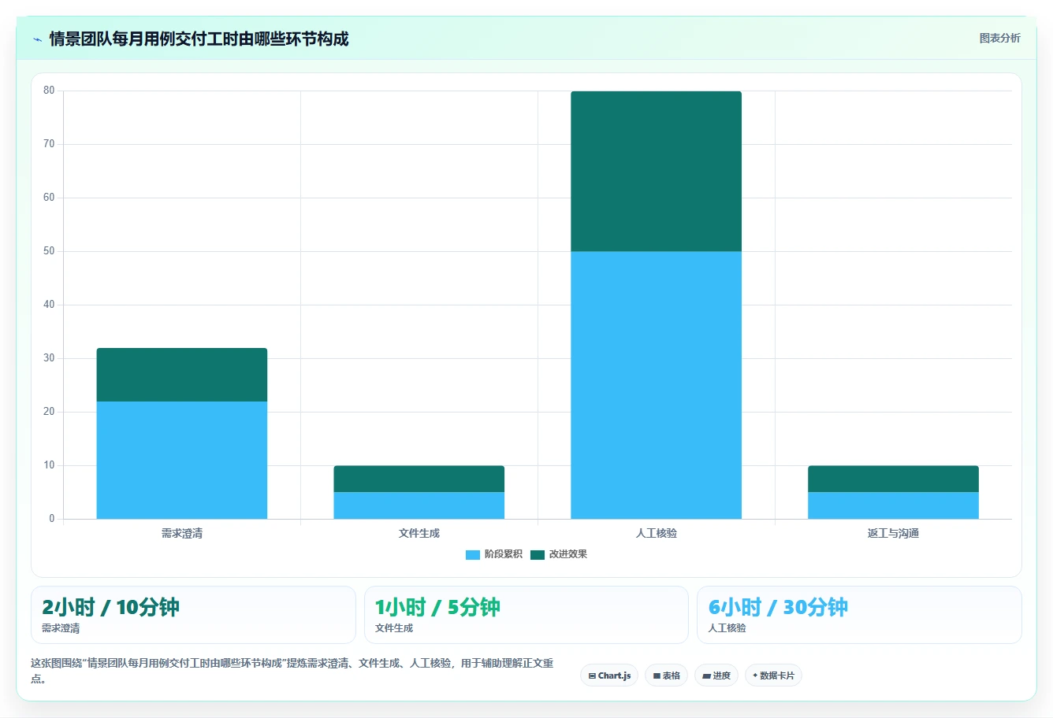Click the blue 返工与沟通 bar segment
The height and width of the screenshot is (718, 1053).
click(894, 505)
